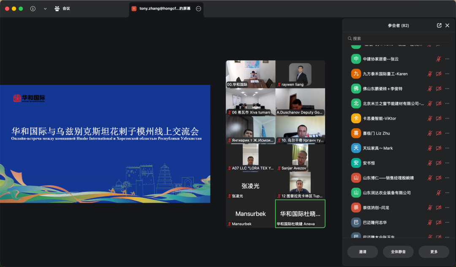Click the 安 avatar of 安书恒
Screen dimensions: 456x267
[356, 163]
